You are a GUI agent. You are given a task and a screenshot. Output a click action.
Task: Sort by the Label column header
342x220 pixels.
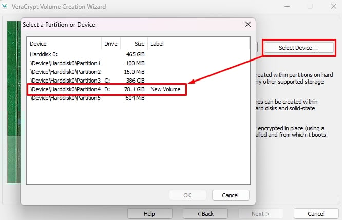tap(199, 44)
